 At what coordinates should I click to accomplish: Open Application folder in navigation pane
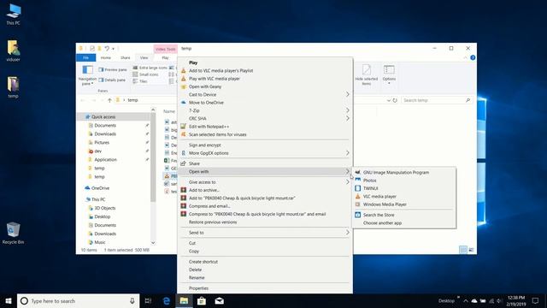click(x=105, y=160)
